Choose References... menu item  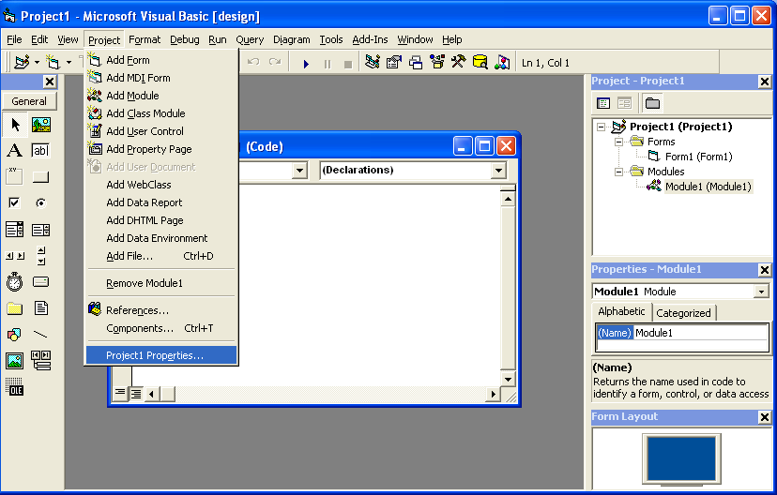click(x=161, y=310)
